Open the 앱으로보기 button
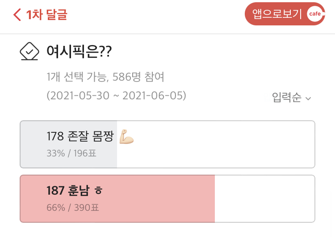Viewport: 335px width, 237px height. [277, 14]
